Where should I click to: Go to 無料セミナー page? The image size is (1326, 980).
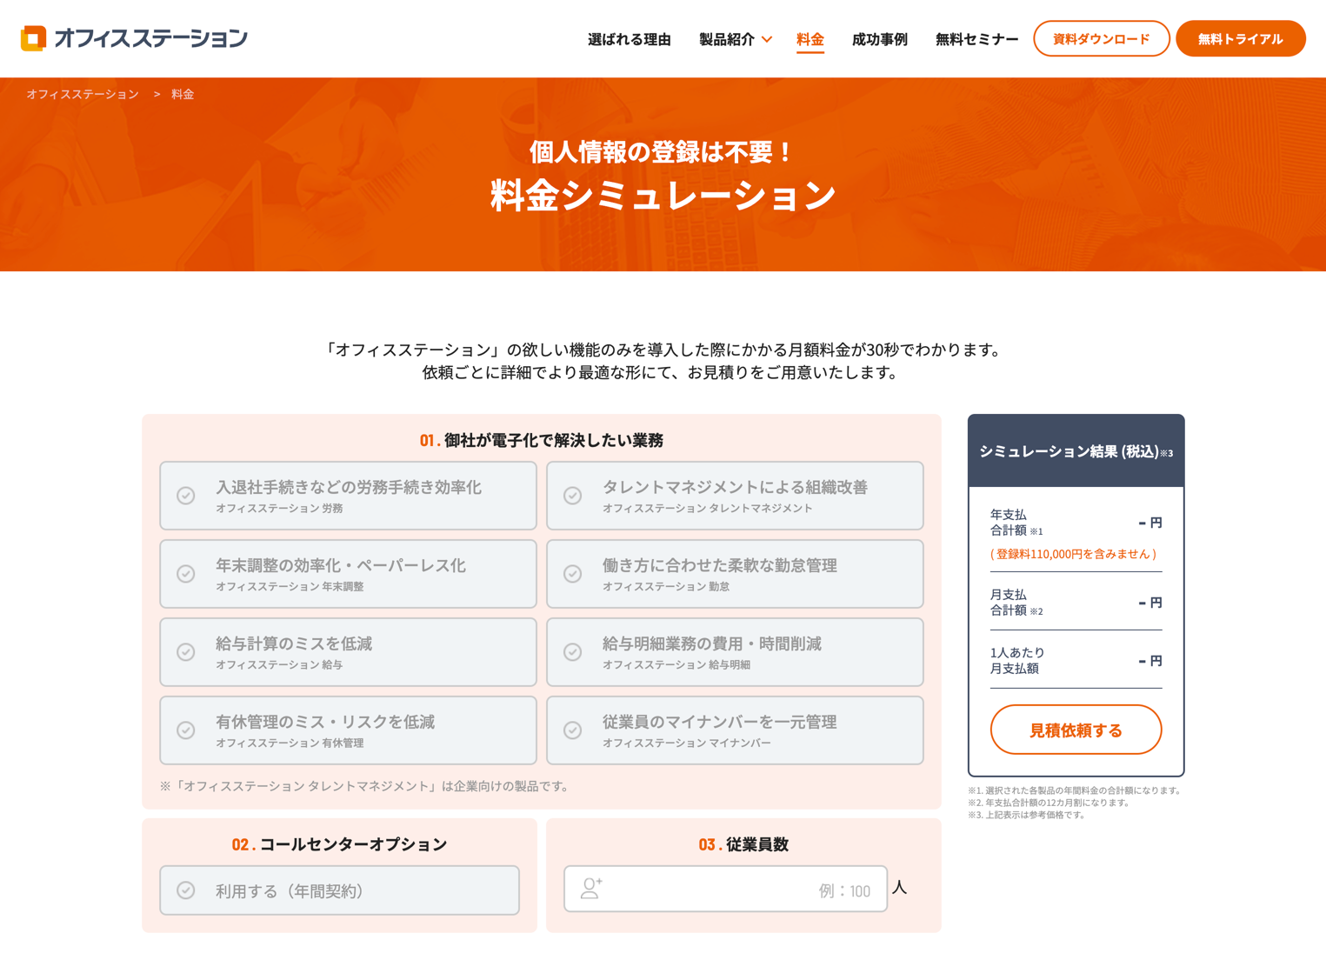coord(976,39)
